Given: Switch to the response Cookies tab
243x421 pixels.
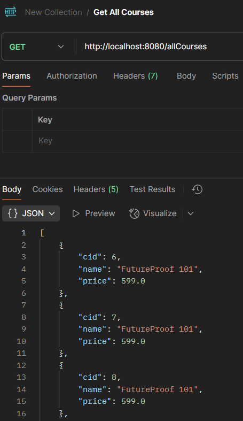Looking at the screenshot, I should click(48, 189).
